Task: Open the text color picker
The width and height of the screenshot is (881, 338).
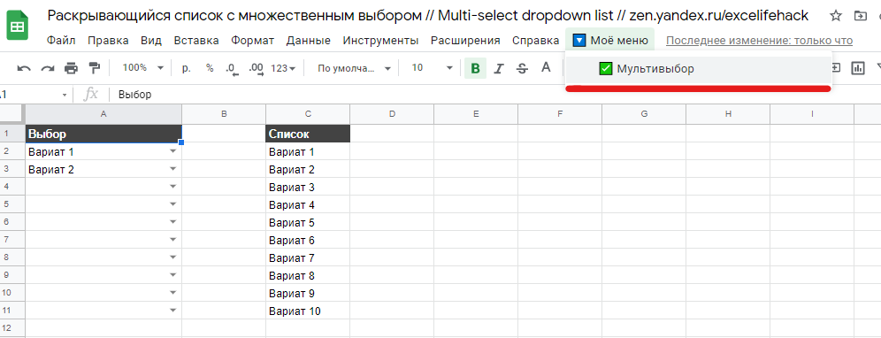Action: click(546, 69)
